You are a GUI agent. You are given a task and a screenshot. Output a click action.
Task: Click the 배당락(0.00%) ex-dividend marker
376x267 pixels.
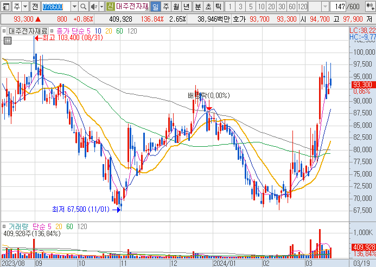point(209,96)
